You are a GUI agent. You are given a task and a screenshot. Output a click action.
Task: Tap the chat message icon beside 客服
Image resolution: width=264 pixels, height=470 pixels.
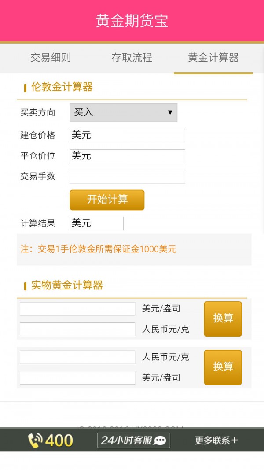(161, 440)
